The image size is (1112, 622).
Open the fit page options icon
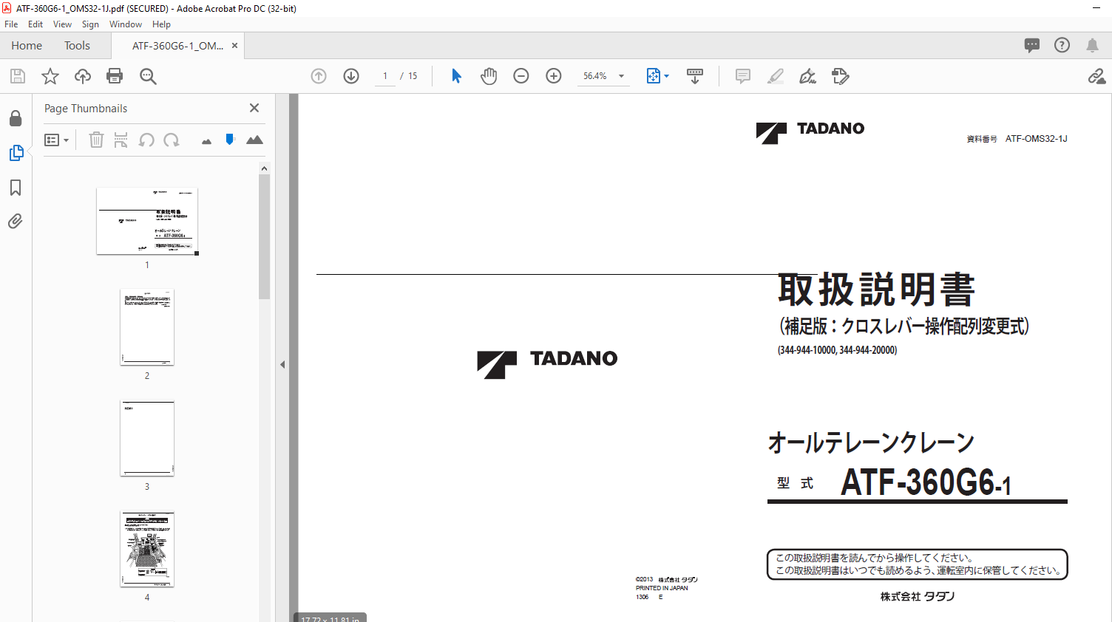pyautogui.click(x=657, y=76)
